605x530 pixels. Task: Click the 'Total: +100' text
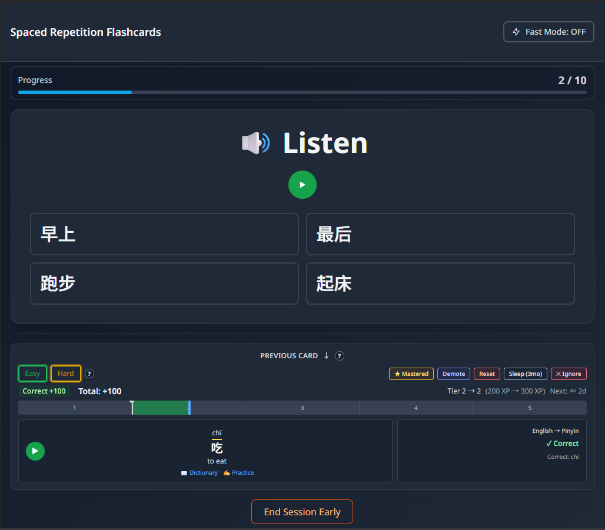click(x=100, y=391)
